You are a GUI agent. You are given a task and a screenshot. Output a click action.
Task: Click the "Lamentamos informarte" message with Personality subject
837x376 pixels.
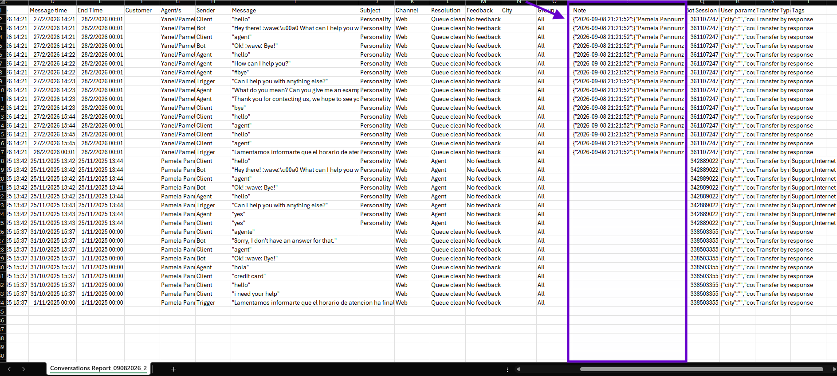coord(295,152)
